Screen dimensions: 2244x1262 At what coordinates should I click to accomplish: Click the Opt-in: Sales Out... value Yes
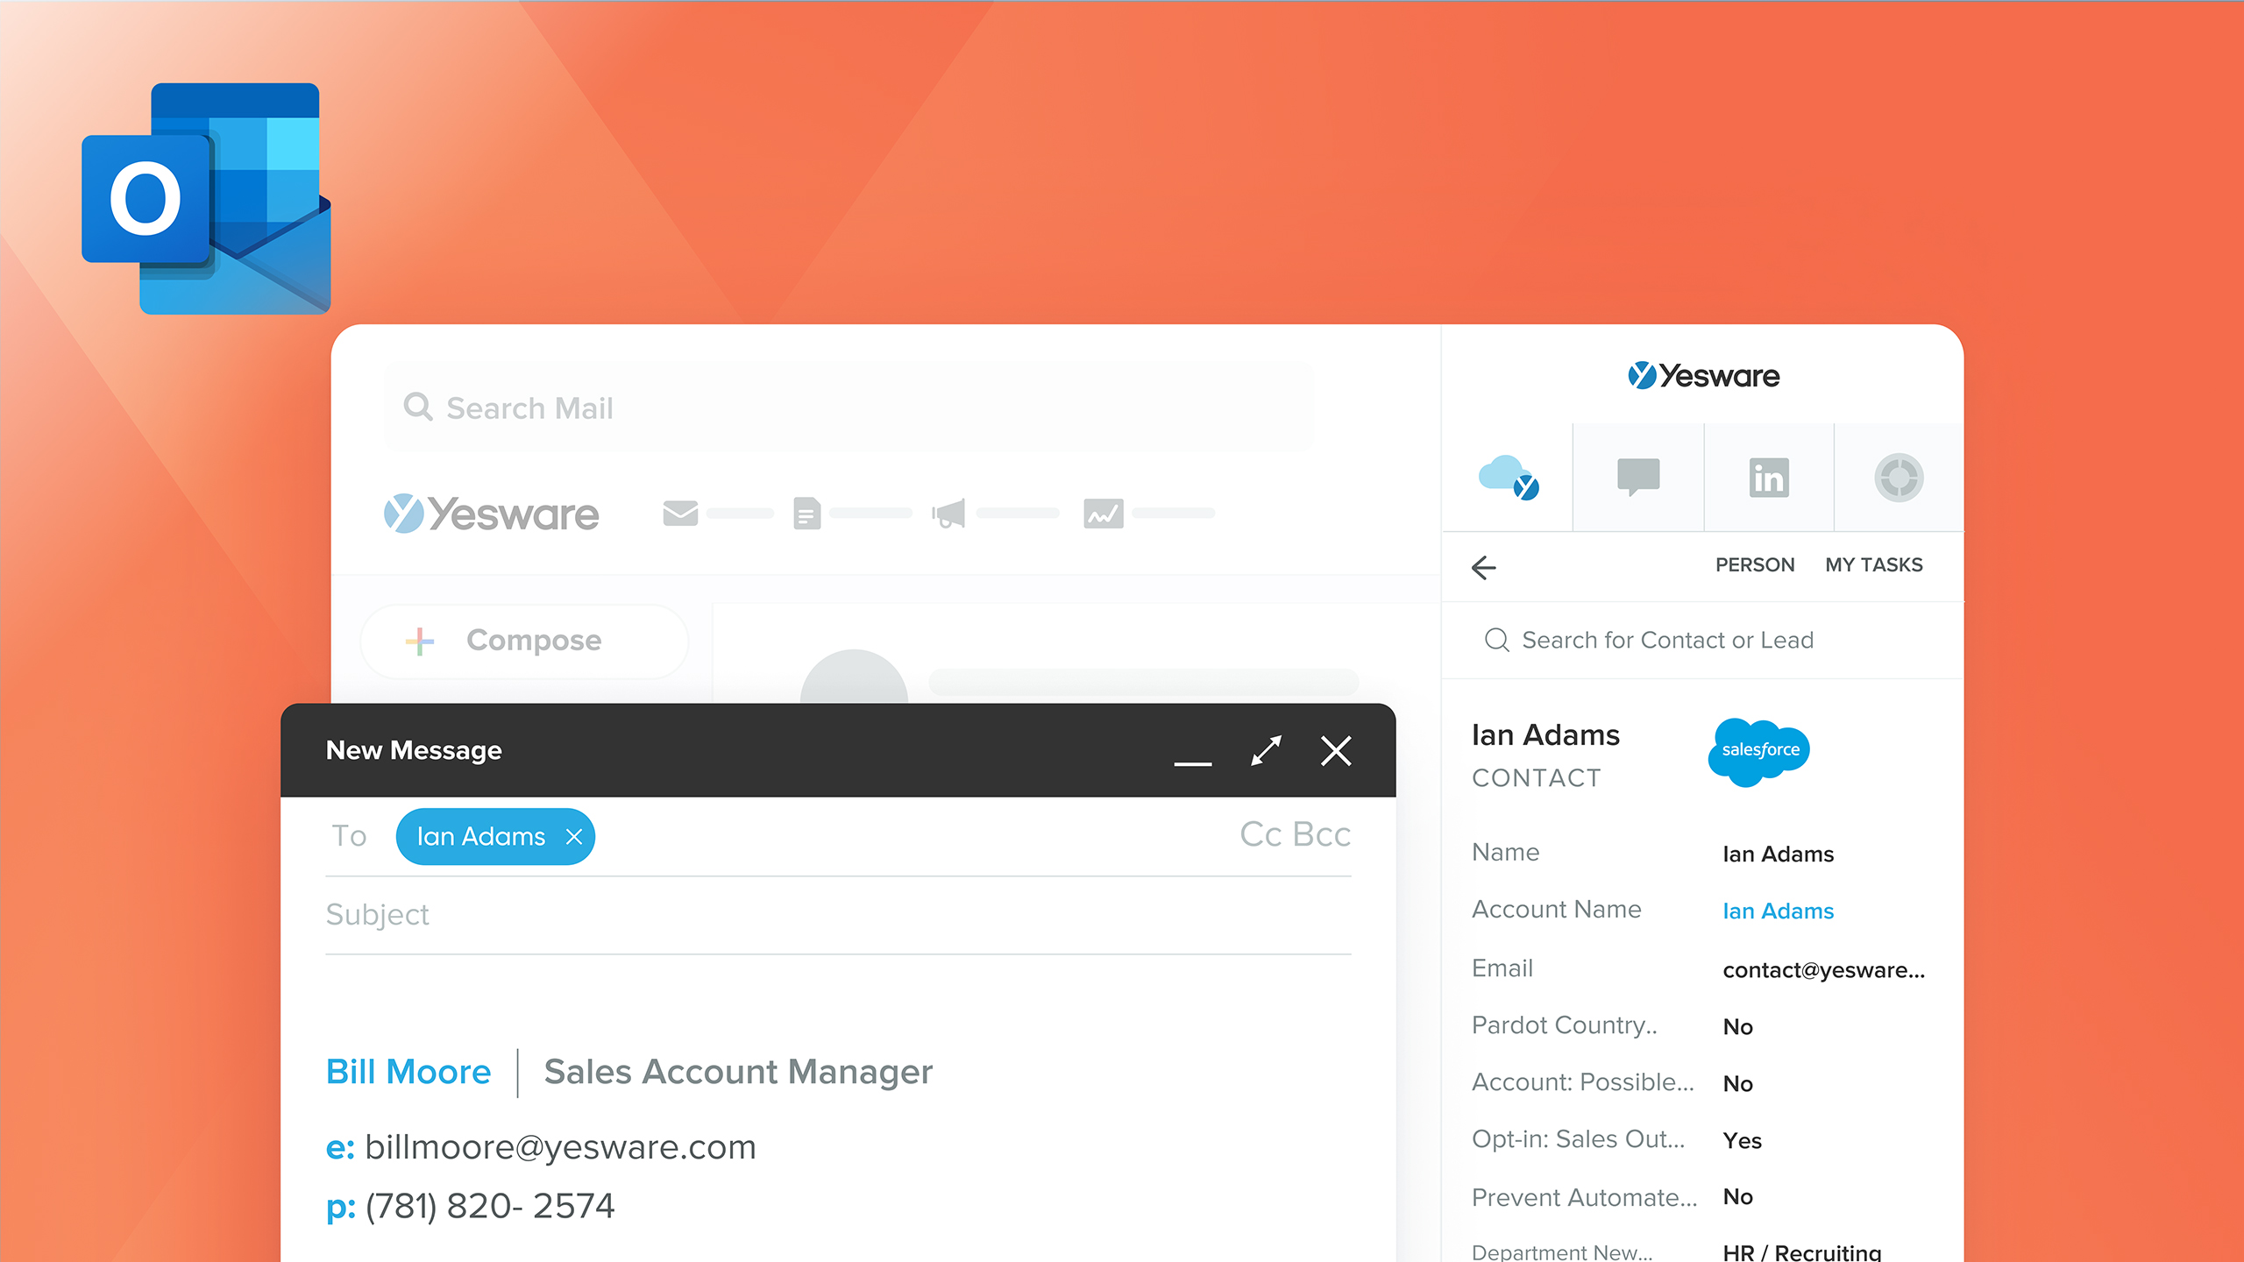[1742, 1141]
